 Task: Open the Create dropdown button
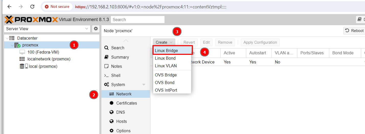[164, 42]
